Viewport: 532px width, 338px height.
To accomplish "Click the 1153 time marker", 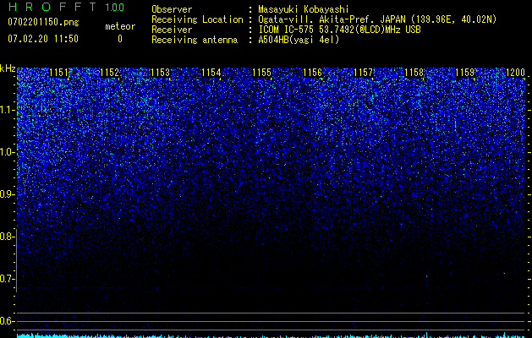I will coord(160,73).
